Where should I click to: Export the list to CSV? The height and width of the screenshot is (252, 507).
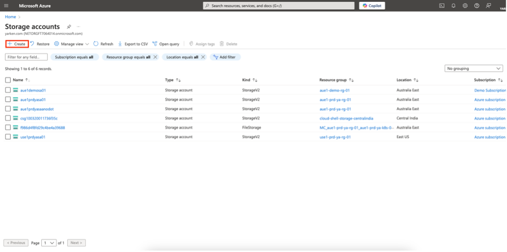133,44
